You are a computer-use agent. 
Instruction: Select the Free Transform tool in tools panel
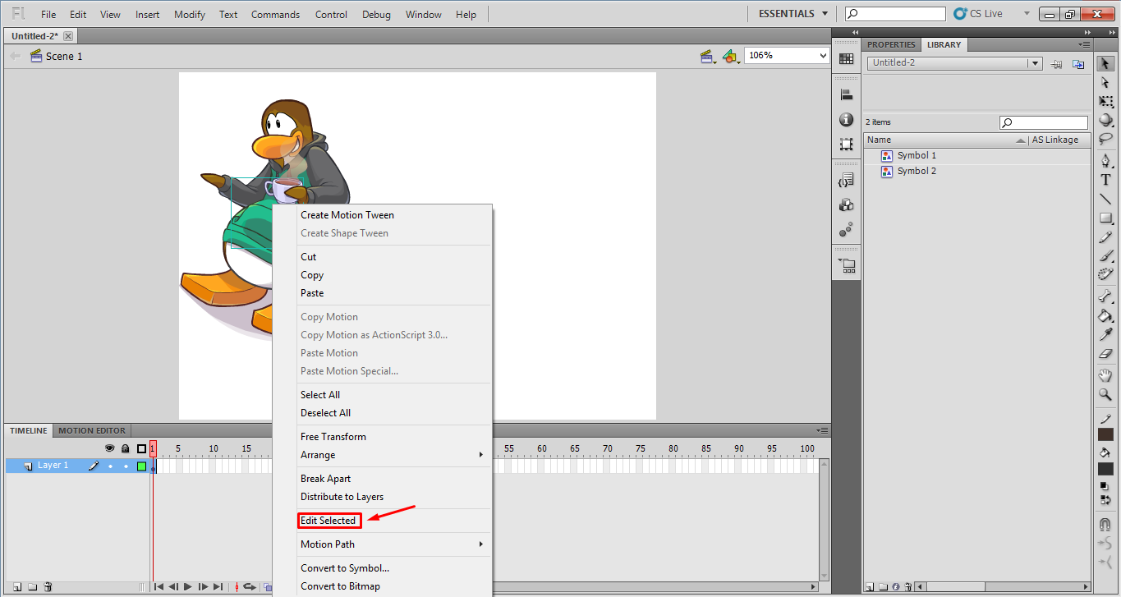pos(1105,101)
